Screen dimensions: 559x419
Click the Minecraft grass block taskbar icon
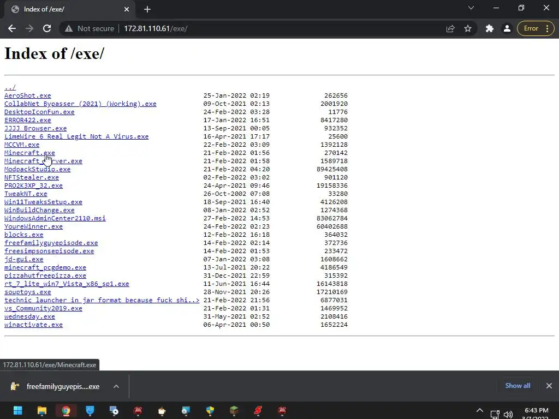point(234,411)
